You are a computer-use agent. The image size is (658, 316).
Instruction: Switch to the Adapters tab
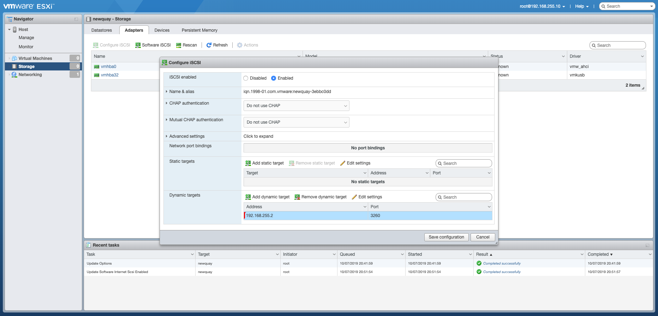134,30
